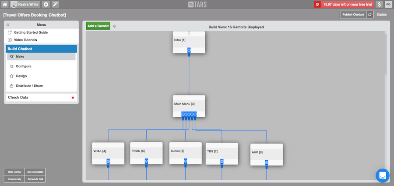The height and width of the screenshot is (186, 394).
Task: Click first blue socket on Main Menu gambit
Action: point(183,114)
